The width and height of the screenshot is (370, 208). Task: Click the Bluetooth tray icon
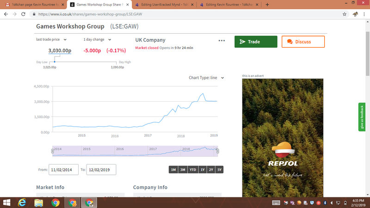[325, 203]
